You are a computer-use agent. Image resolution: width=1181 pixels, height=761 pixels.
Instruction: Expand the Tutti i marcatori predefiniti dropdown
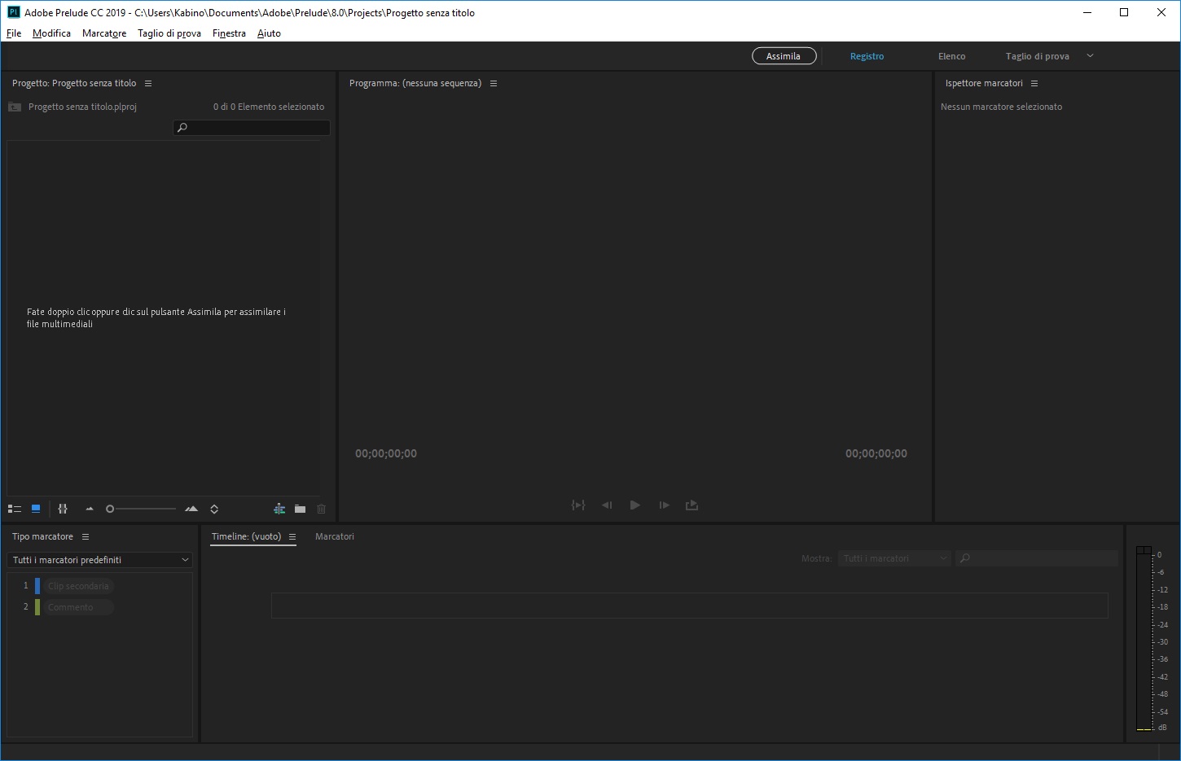pyautogui.click(x=100, y=560)
